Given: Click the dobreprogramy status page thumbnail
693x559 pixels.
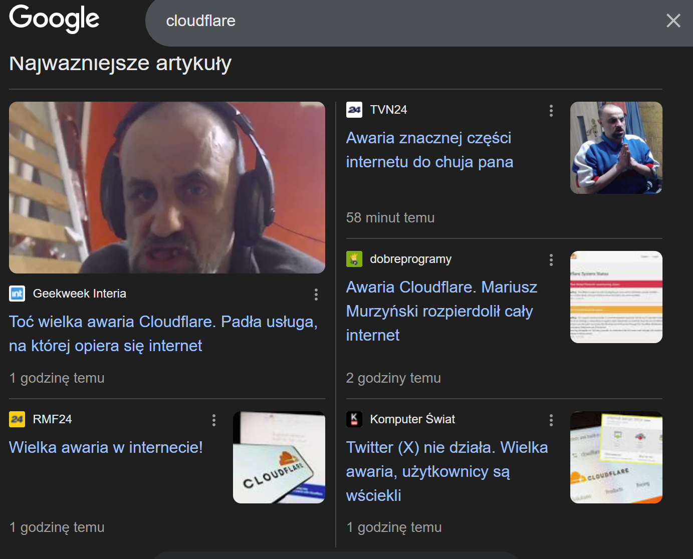Looking at the screenshot, I should pyautogui.click(x=616, y=297).
